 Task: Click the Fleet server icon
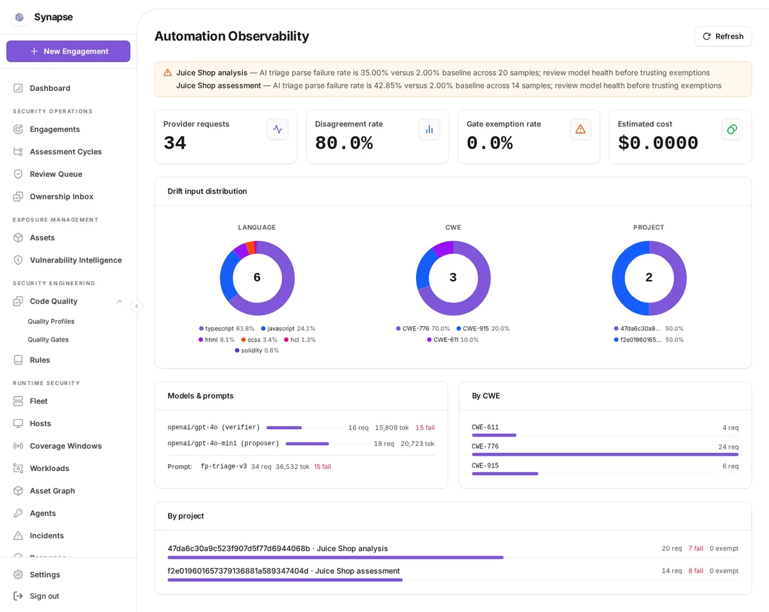tap(18, 401)
